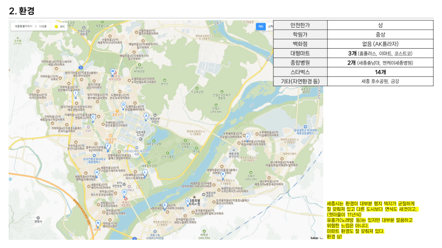Click the highlighted '환경 상!' text

[334, 236]
